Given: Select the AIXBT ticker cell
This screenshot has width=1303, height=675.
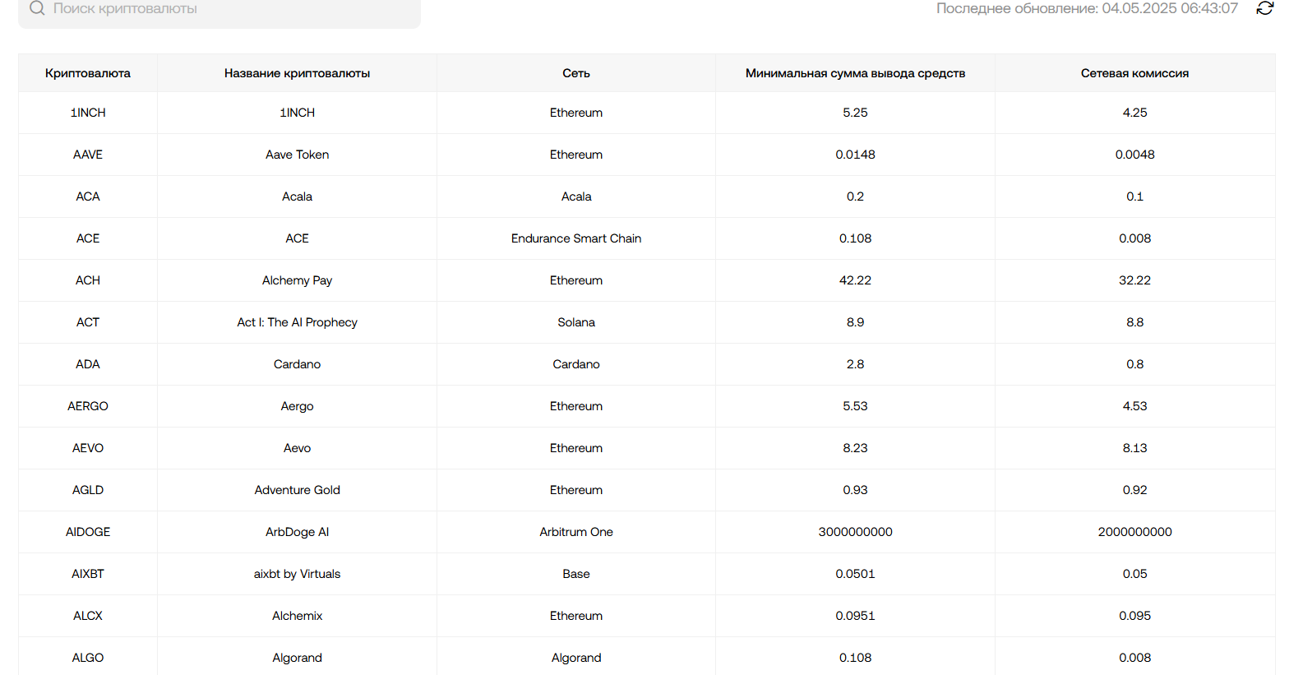Looking at the screenshot, I should pyautogui.click(x=88, y=574).
